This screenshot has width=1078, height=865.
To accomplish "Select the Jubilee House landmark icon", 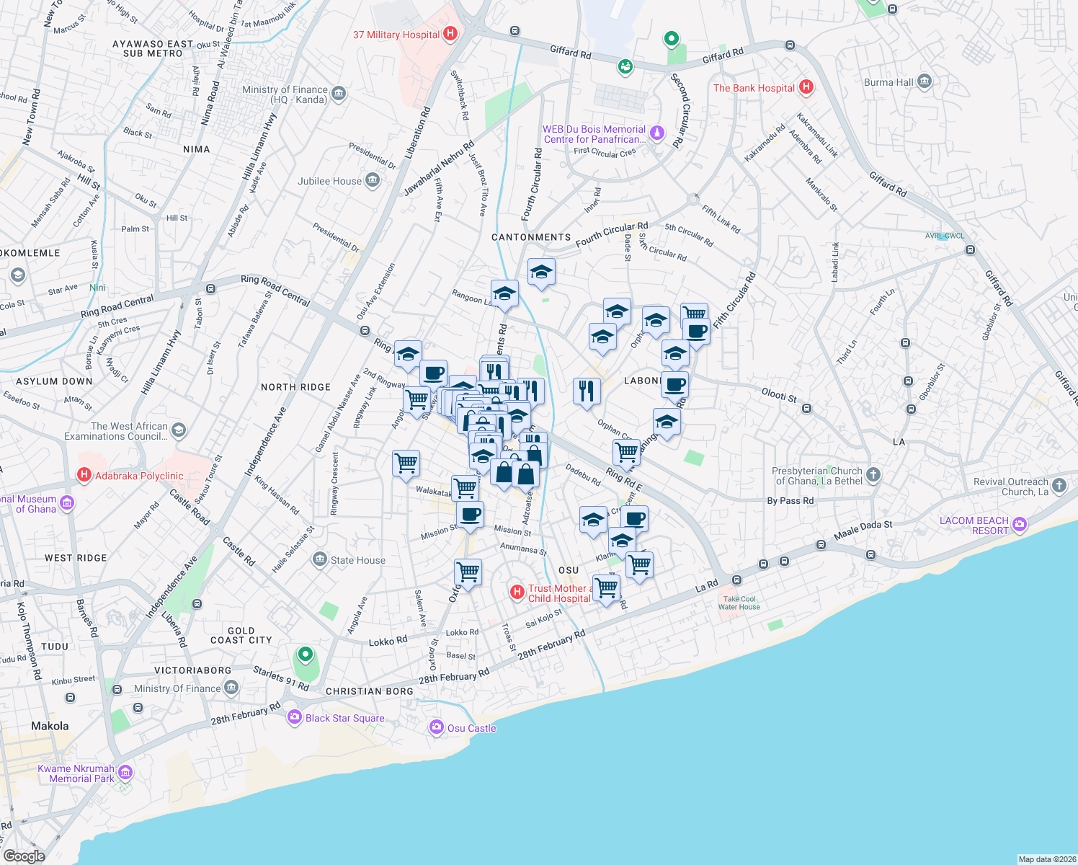I will 371,180.
